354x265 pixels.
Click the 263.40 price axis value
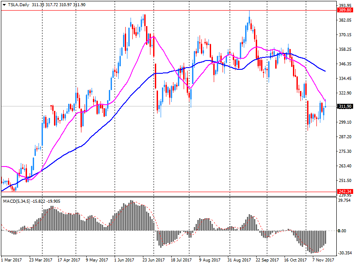[x=346, y=166]
